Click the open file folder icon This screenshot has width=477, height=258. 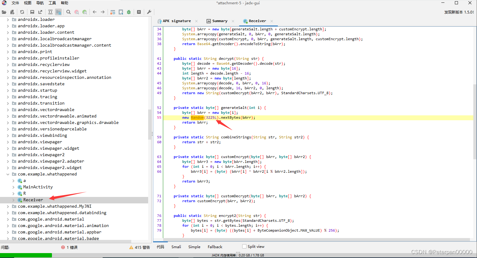coord(4,12)
